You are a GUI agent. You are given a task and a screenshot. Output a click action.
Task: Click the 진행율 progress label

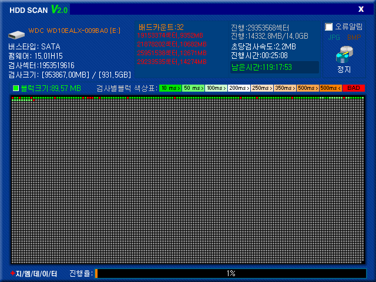tap(81, 273)
